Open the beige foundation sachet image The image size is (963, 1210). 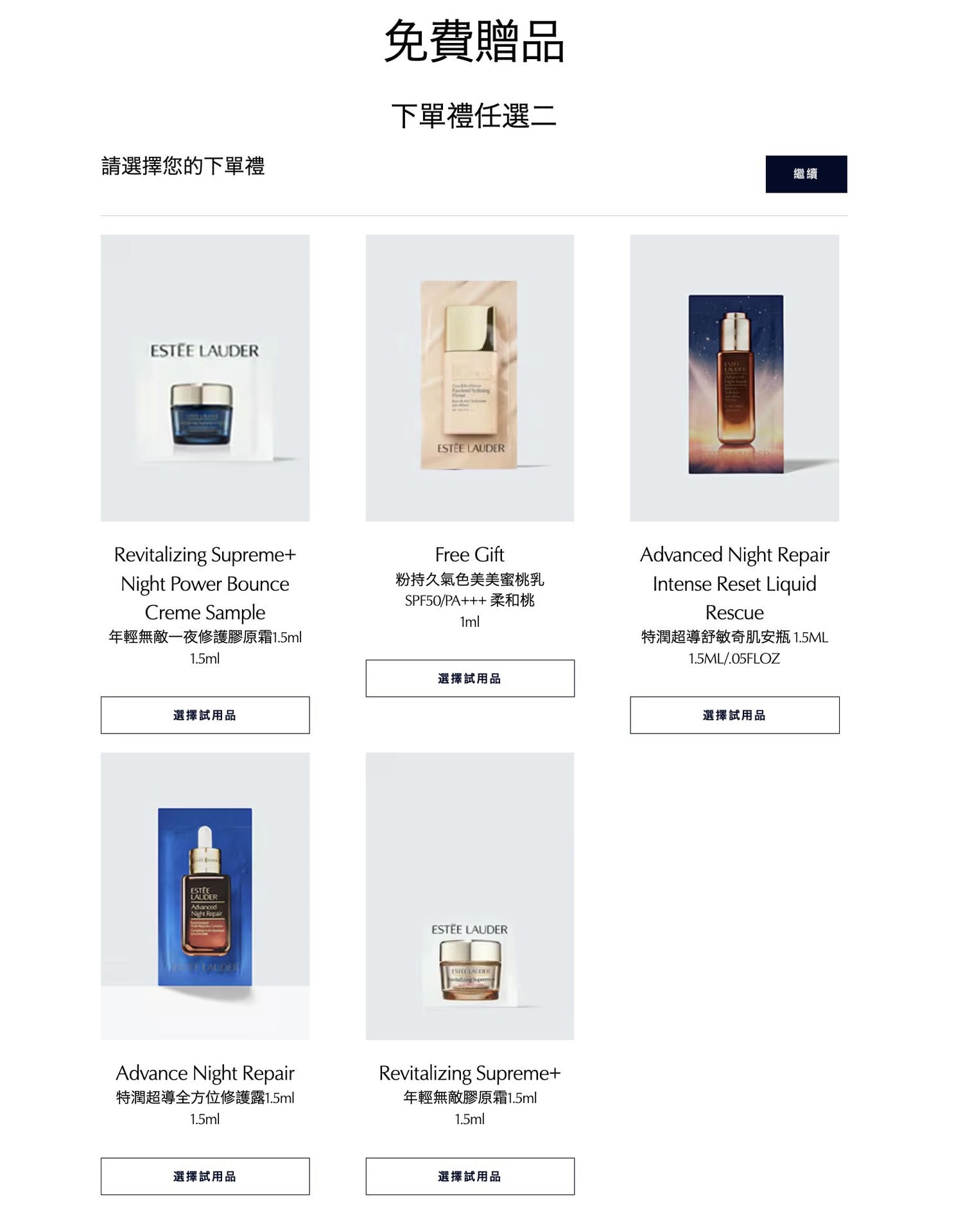[x=469, y=378]
